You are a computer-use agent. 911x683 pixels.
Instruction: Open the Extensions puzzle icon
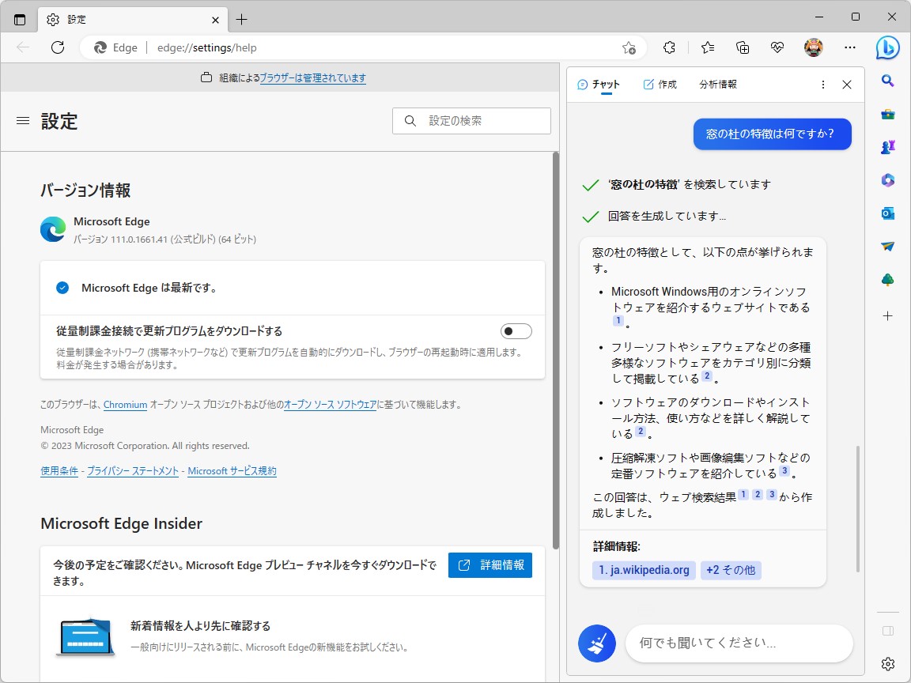pyautogui.click(x=669, y=47)
